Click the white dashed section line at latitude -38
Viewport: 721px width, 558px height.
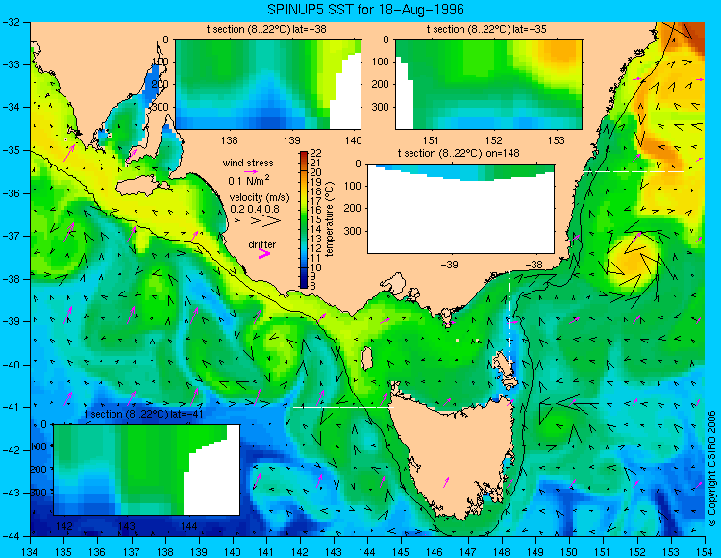(185, 266)
